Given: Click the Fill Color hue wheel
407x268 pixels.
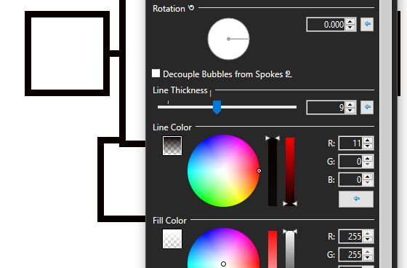Looking at the screenshot, I should coord(223,248).
